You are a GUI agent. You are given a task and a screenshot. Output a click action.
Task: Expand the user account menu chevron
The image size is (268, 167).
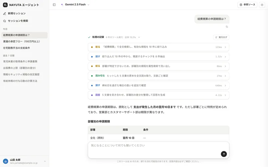[45, 161]
